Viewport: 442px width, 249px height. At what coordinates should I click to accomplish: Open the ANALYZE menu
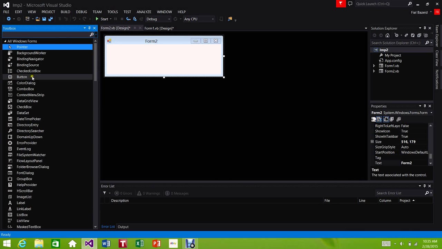(144, 12)
